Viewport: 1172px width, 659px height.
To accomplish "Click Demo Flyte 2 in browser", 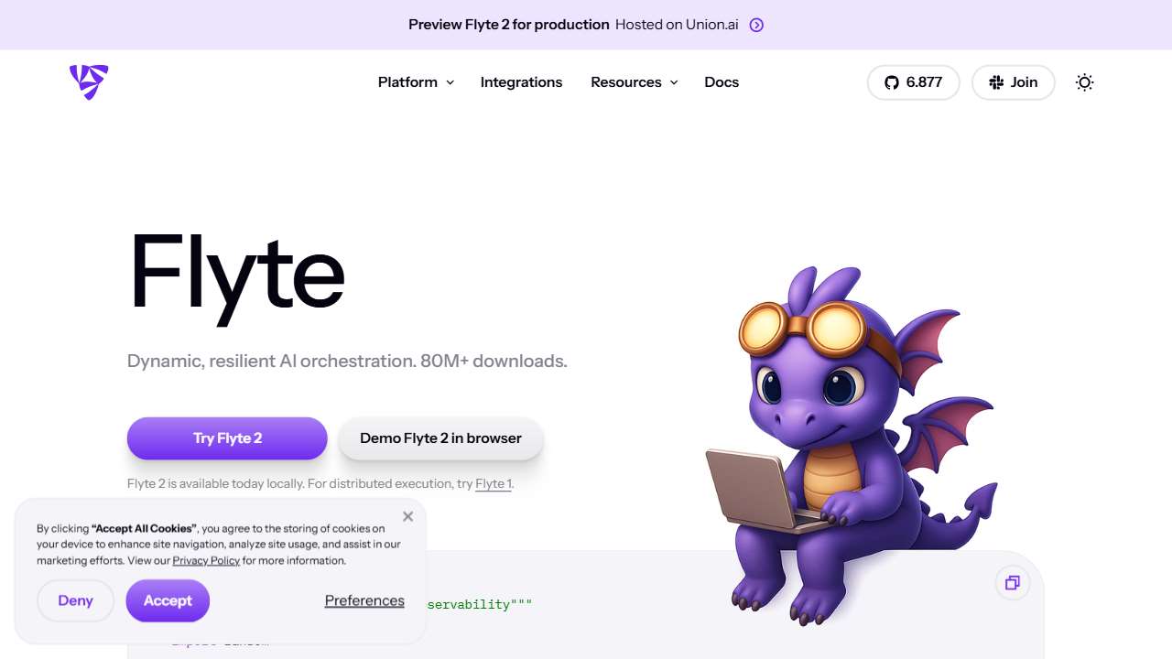I will click(440, 438).
